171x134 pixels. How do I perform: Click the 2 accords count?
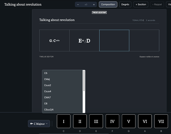tap(151, 20)
